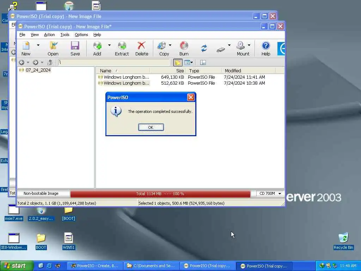Select the [BOOT] folder desktop icon
Image resolution: width=361 pixels, height=271 pixels.
pos(68,213)
